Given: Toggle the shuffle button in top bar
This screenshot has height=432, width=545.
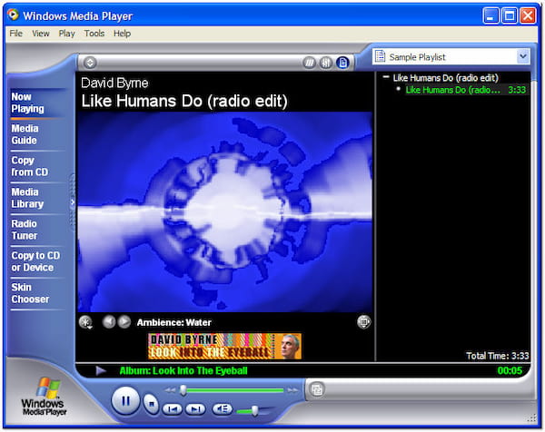Looking at the screenshot, I should [x=309, y=63].
